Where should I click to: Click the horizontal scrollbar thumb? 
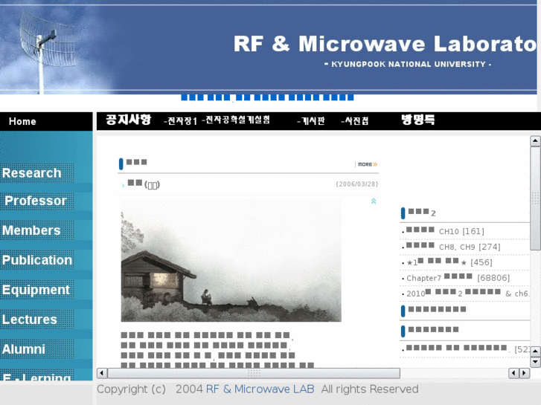click(254, 373)
